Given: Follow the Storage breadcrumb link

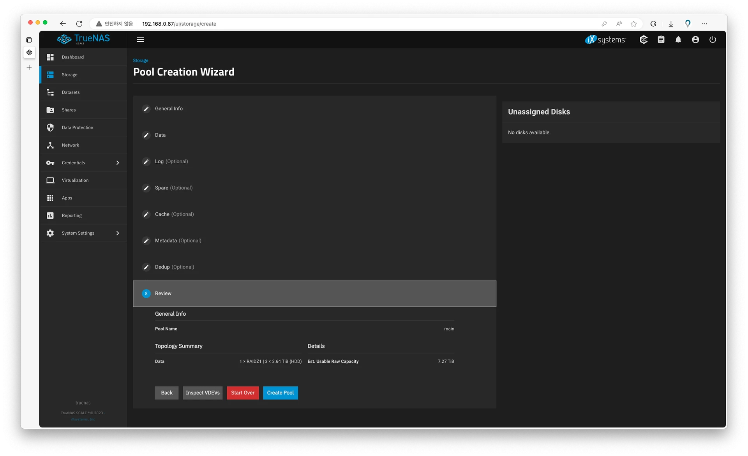Looking at the screenshot, I should tap(141, 61).
